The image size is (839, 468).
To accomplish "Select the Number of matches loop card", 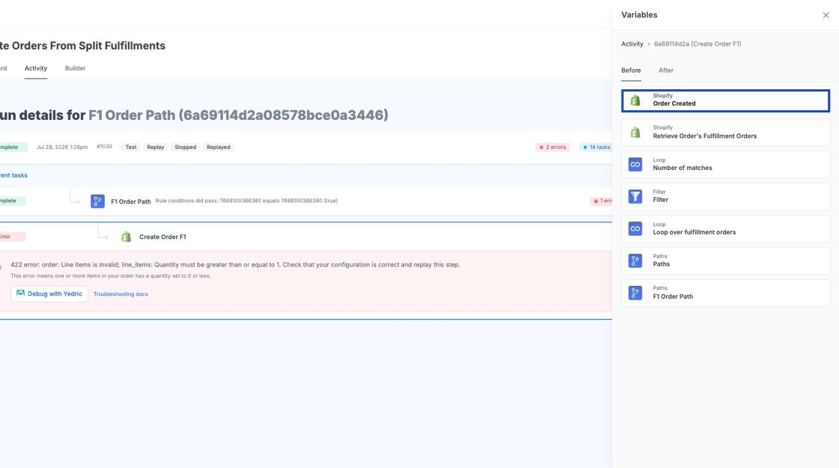I will point(726,164).
